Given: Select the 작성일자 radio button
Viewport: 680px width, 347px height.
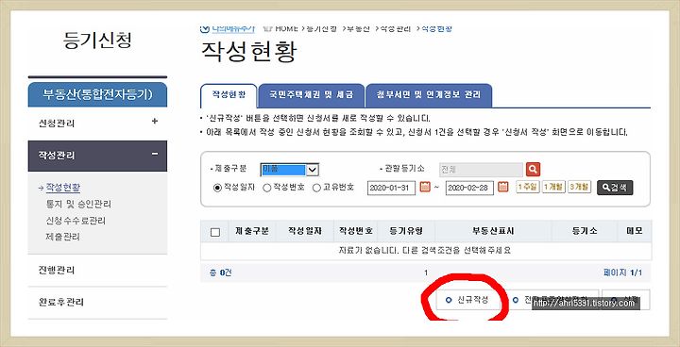Looking at the screenshot, I should [x=217, y=188].
